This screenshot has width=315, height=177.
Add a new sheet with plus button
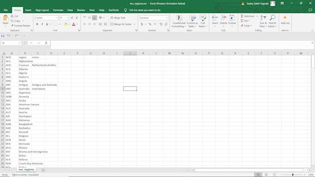click(43, 170)
